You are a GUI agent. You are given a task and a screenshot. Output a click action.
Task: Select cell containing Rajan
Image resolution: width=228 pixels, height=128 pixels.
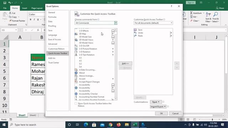tap(38, 78)
